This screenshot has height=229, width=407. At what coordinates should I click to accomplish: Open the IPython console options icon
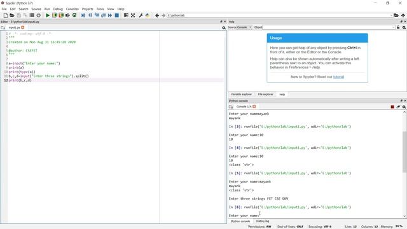[x=404, y=107]
